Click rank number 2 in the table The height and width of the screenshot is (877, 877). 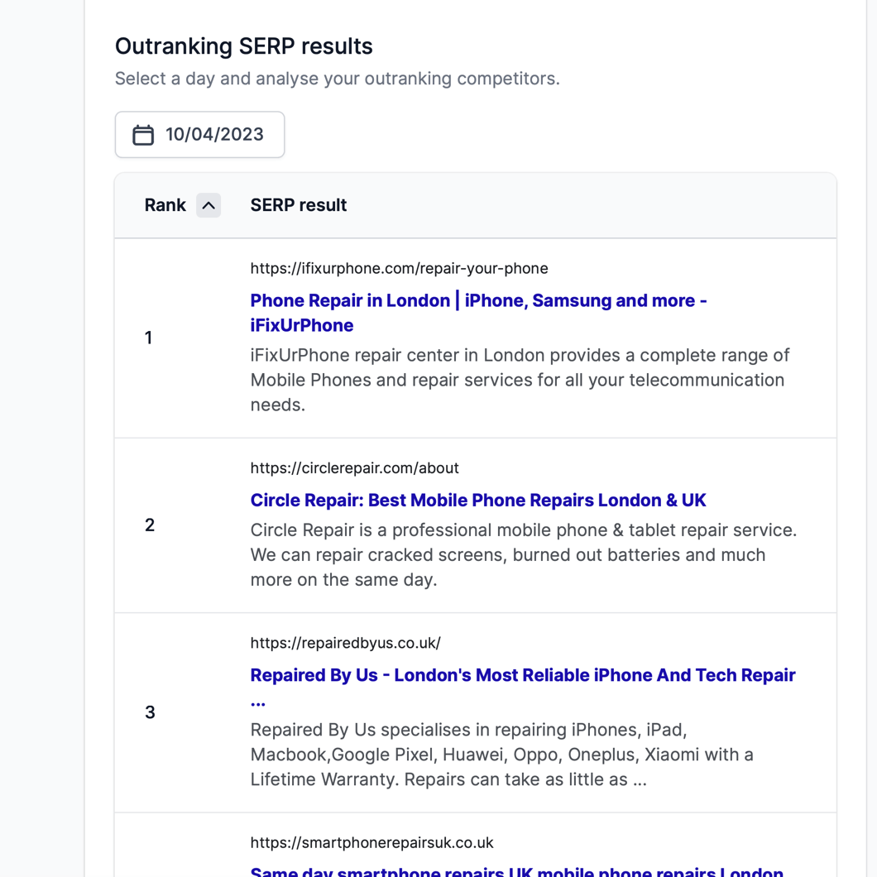coord(150,525)
